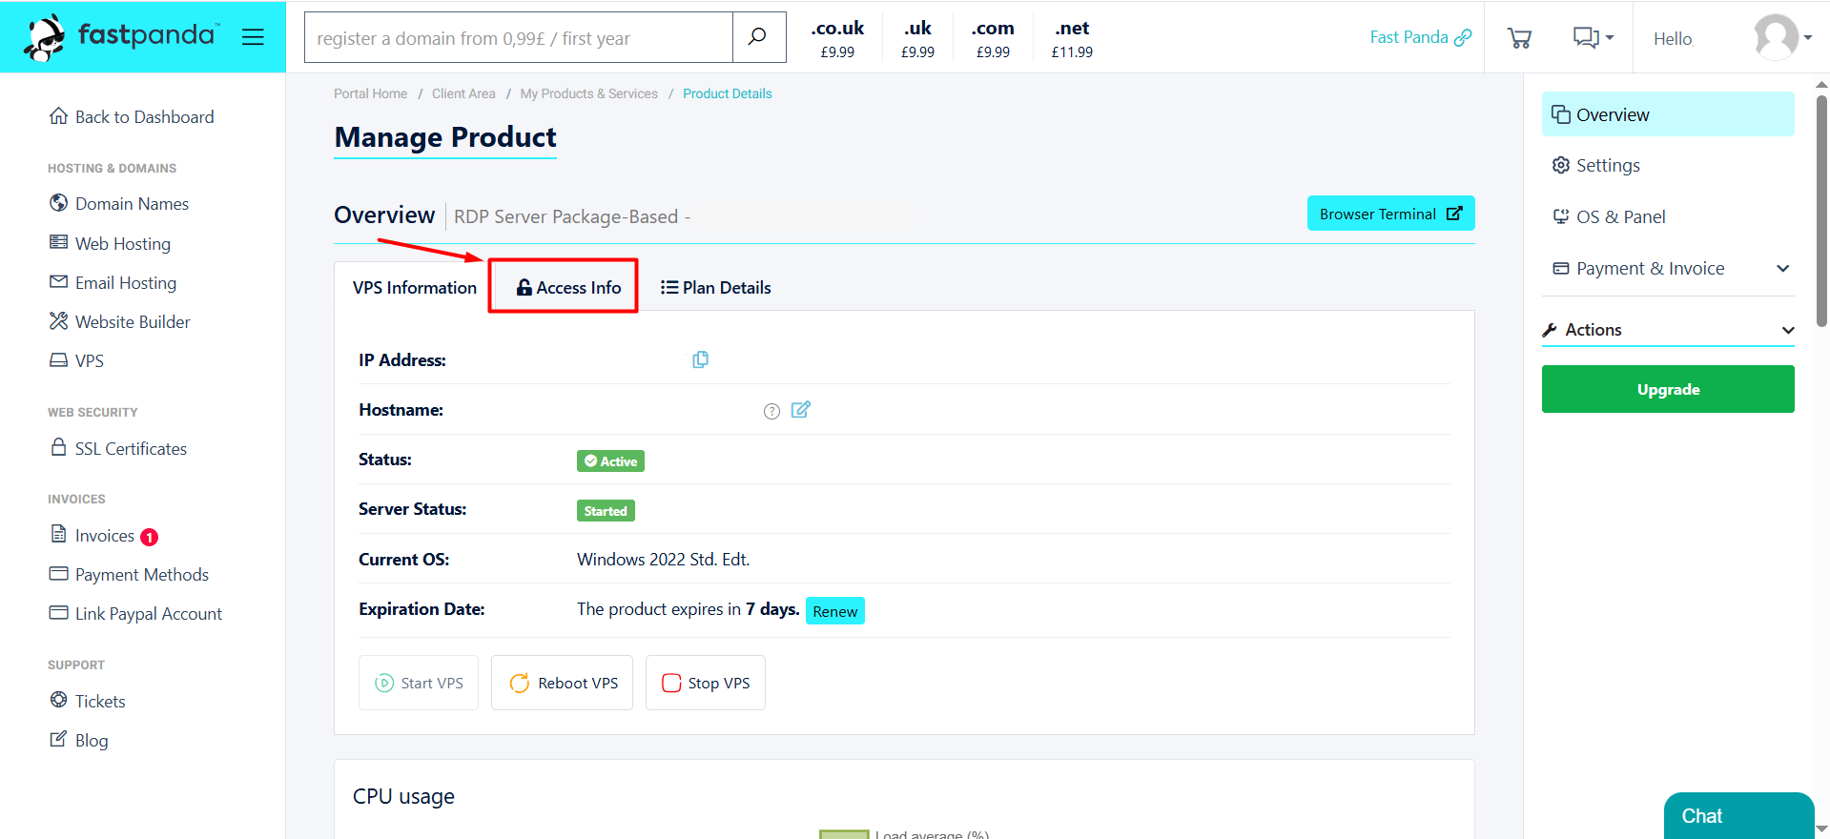Open the Plan Details tab
1830x839 pixels.
click(x=716, y=288)
